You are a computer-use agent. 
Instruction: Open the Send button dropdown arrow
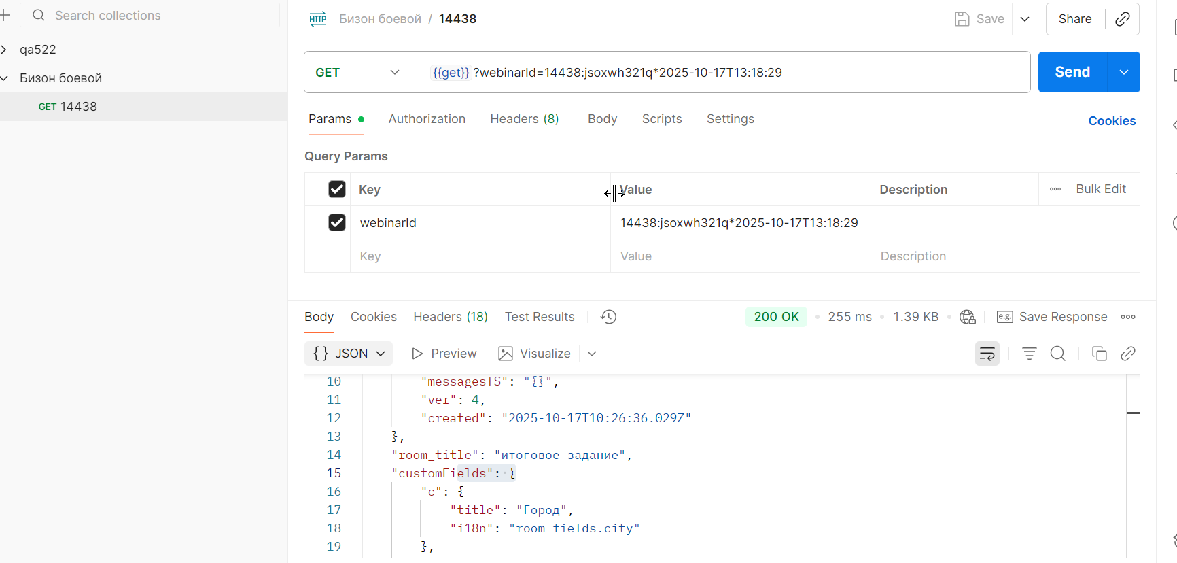[x=1124, y=72]
